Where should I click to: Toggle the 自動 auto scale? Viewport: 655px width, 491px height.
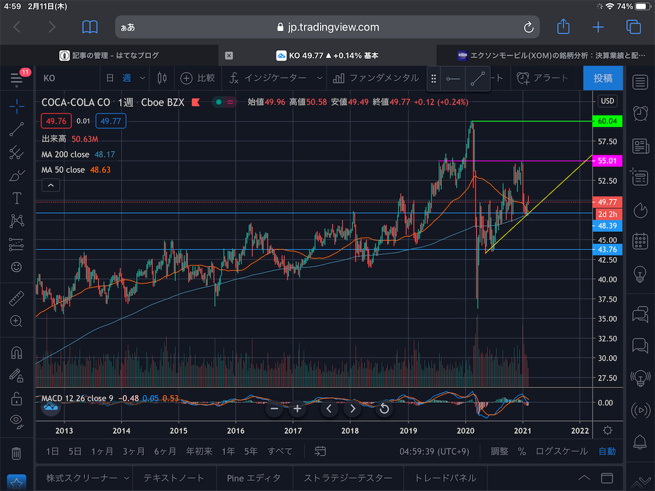[607, 451]
